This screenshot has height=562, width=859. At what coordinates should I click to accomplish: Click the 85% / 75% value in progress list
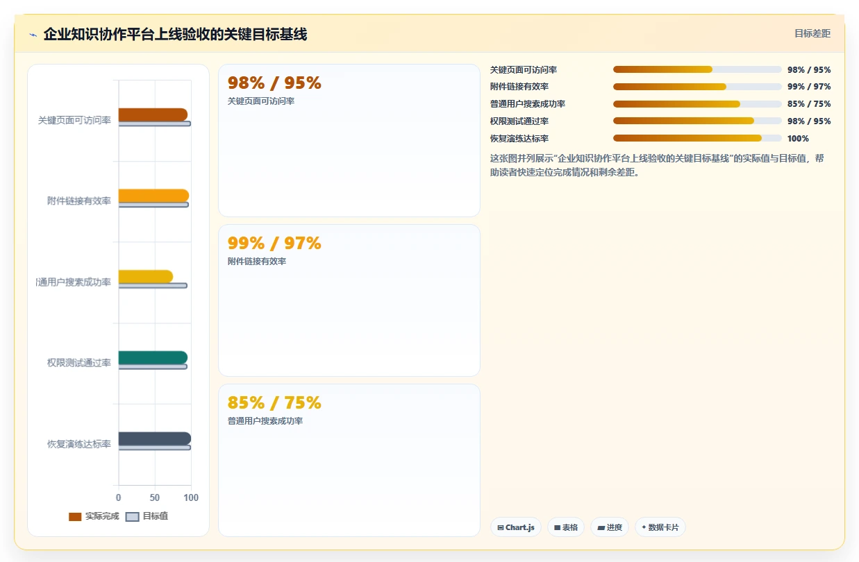click(x=809, y=104)
